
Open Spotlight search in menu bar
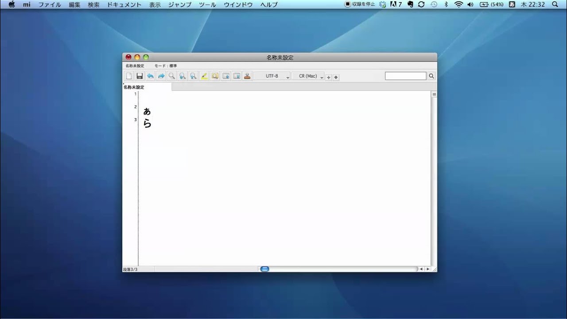pos(555,4)
